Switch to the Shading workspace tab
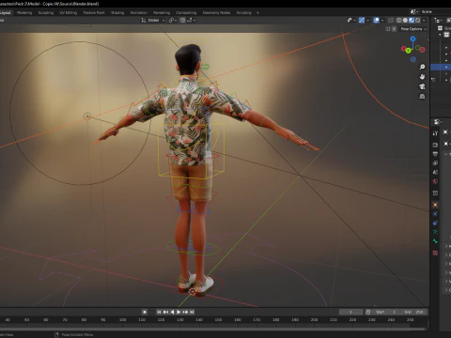Image resolution: width=451 pixels, height=338 pixels. [x=117, y=13]
